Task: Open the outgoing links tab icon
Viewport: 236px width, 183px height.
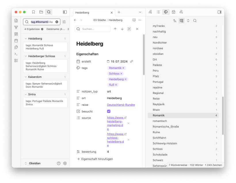Action: click(181, 12)
